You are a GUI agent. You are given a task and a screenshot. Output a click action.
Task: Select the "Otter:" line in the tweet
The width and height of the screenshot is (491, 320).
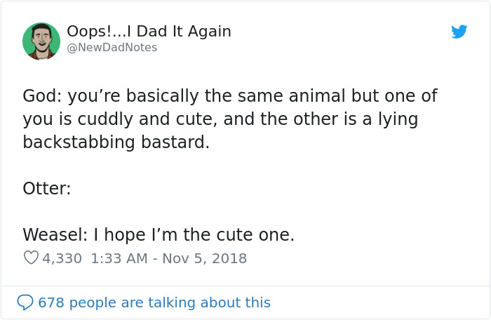coord(46,189)
